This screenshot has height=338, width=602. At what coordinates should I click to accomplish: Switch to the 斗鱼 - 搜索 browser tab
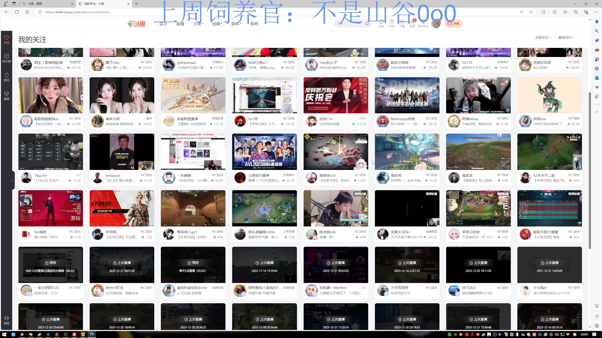click(x=47, y=4)
